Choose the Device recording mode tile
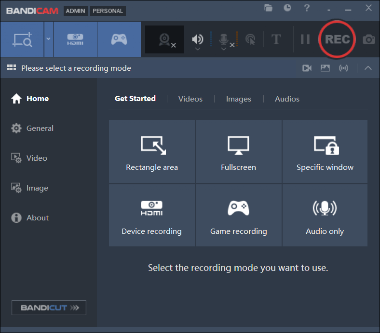This screenshot has height=333, width=380. click(152, 215)
